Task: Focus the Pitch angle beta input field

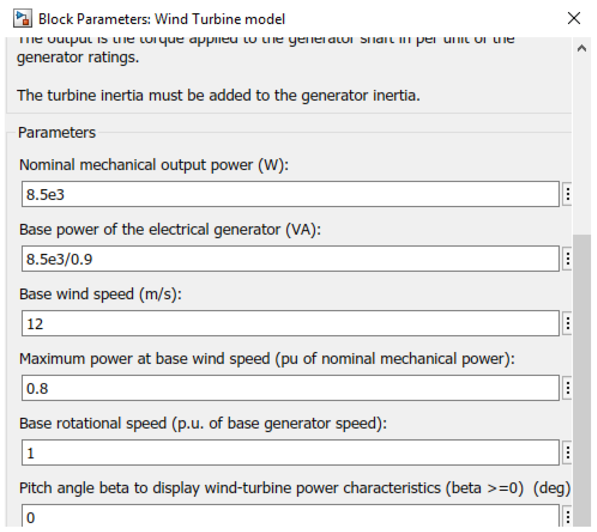Action: (290, 516)
